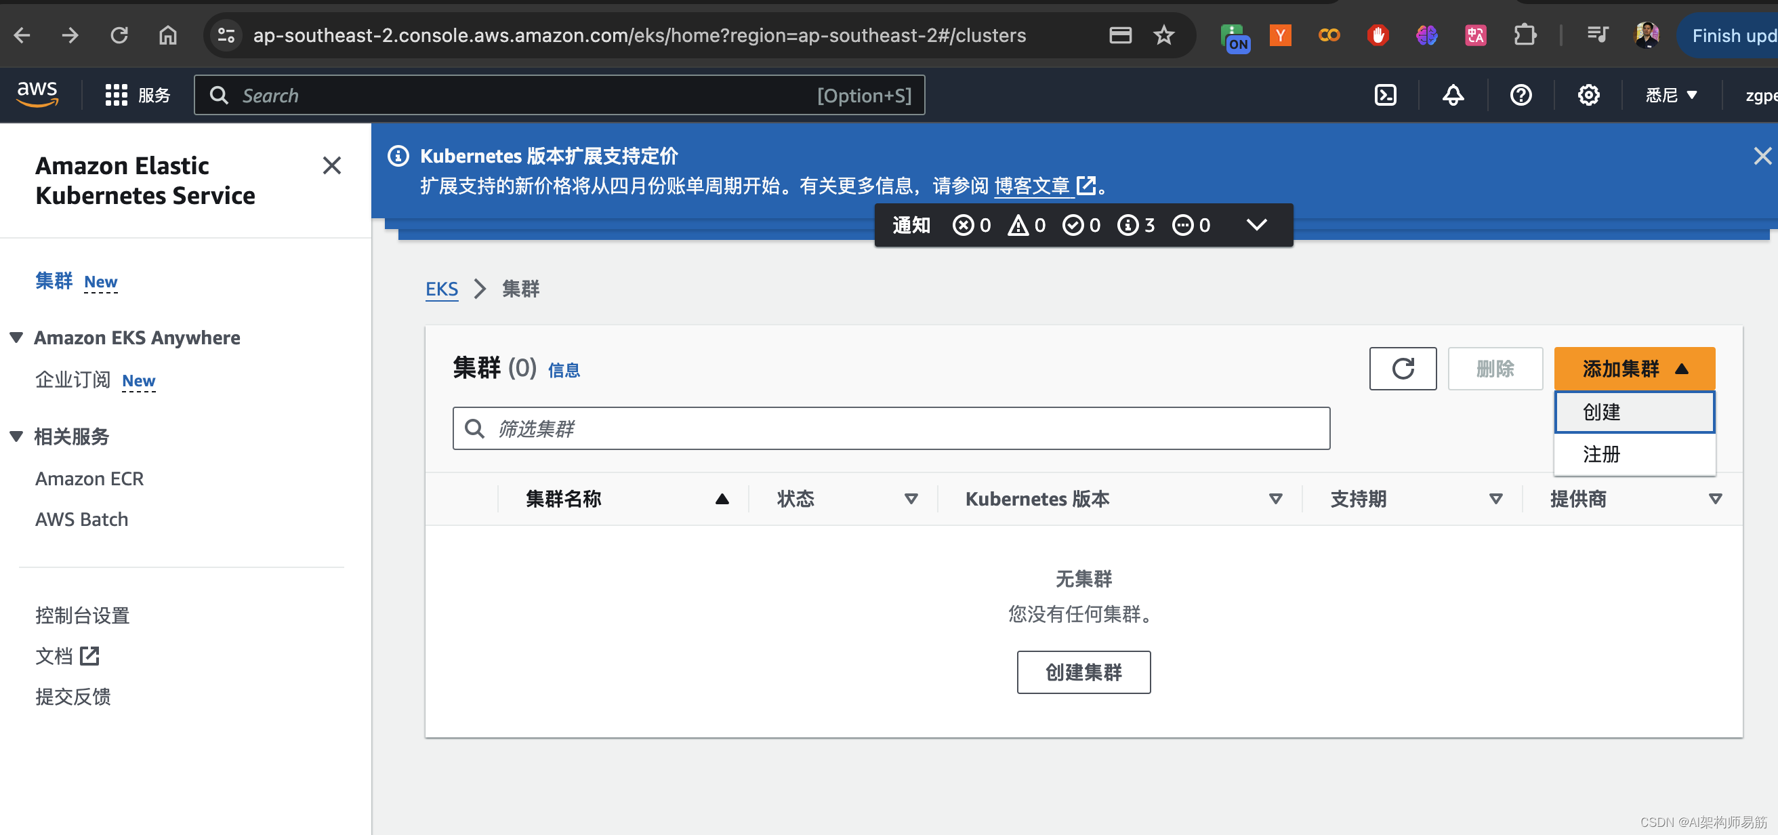Open Amazon ECR related service
This screenshot has width=1778, height=835.
tap(89, 478)
